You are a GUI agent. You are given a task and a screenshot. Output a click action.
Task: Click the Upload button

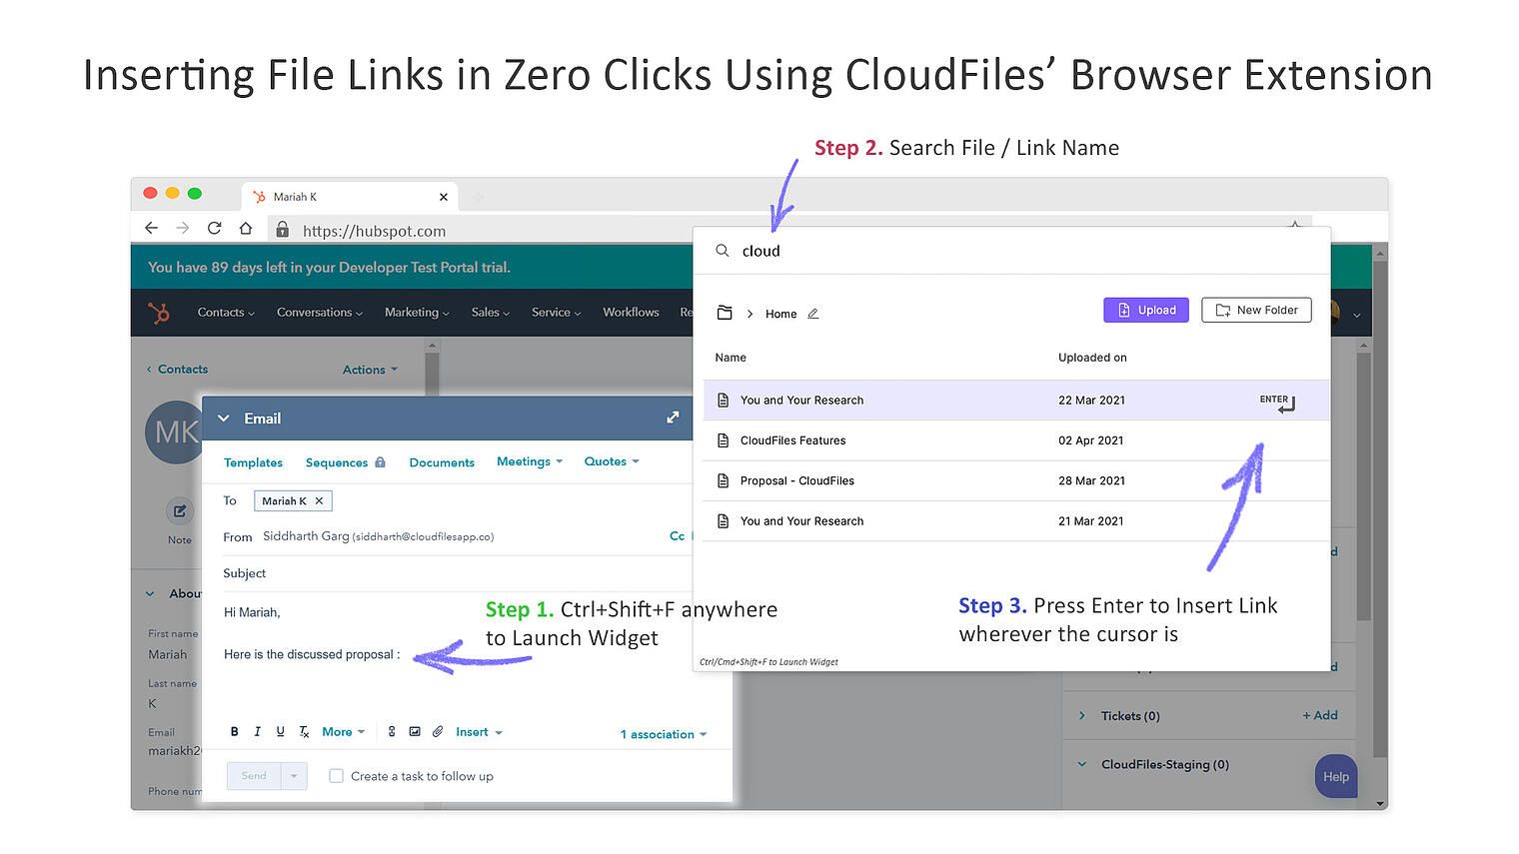[x=1146, y=311]
